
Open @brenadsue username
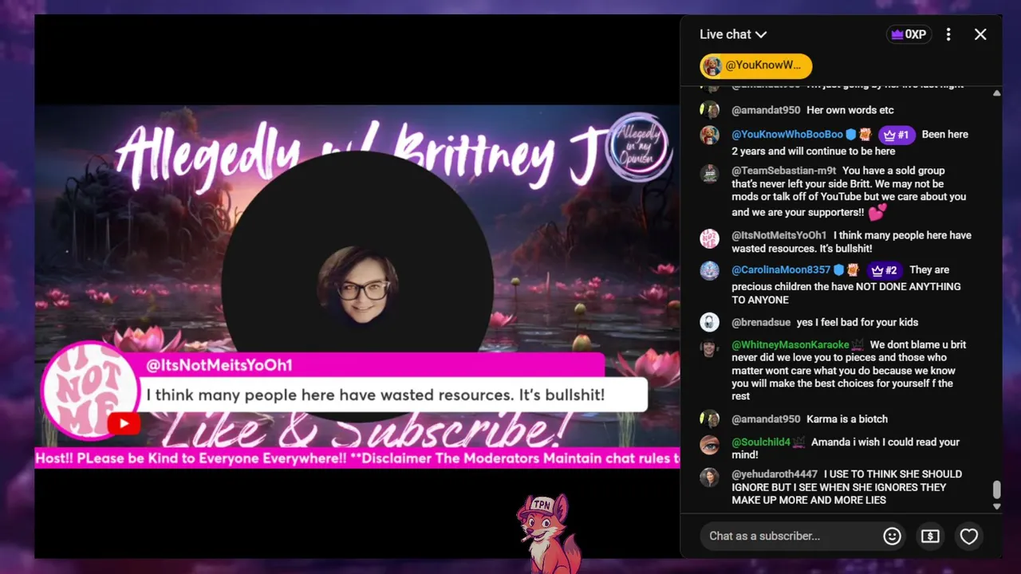761,322
